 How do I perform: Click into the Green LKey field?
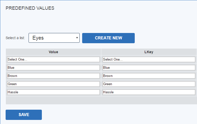(x=149, y=84)
